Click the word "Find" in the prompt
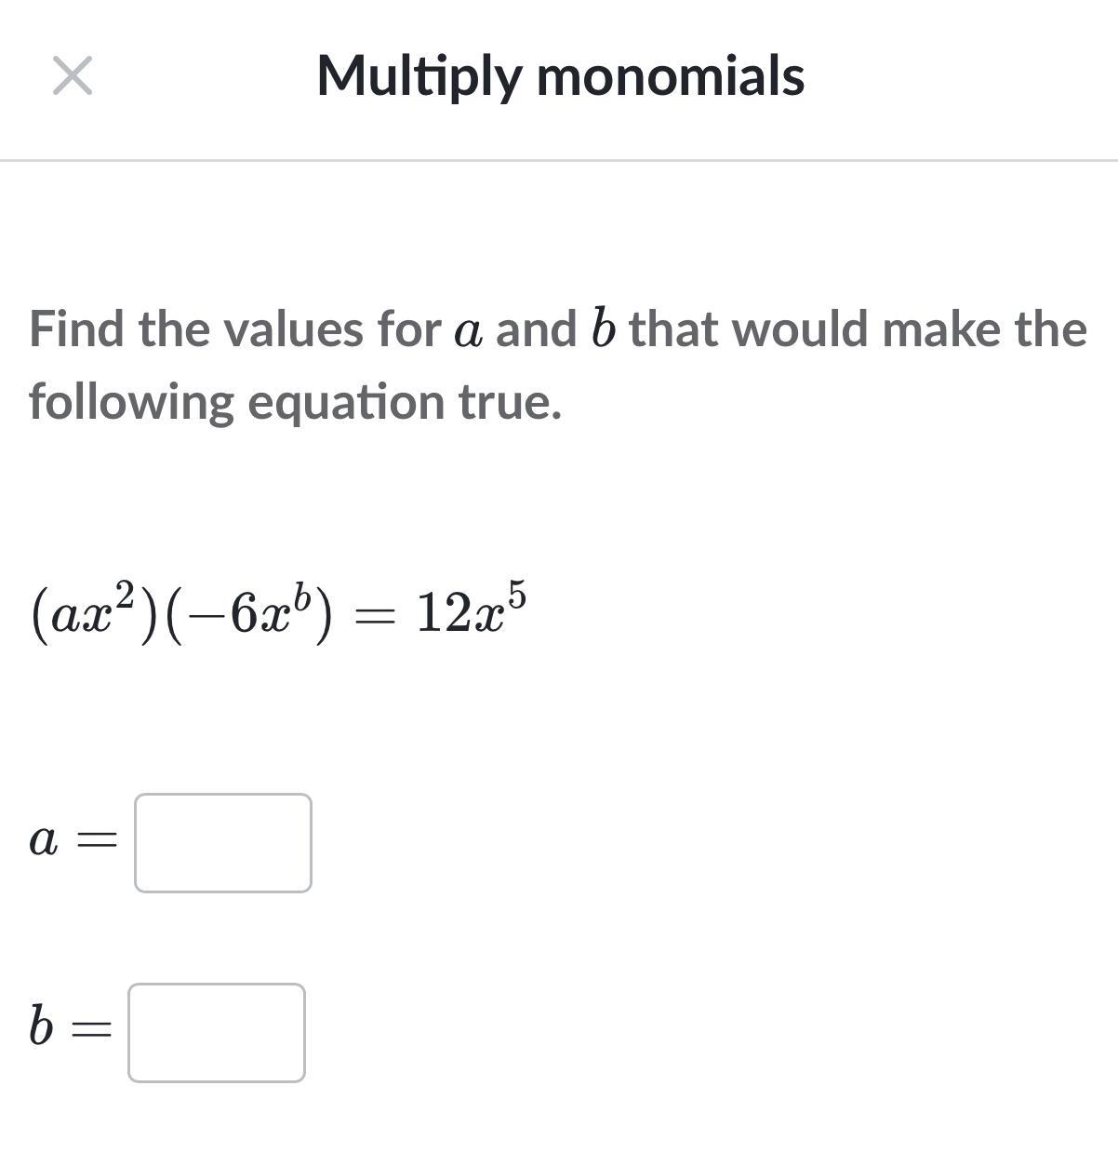 pos(78,329)
